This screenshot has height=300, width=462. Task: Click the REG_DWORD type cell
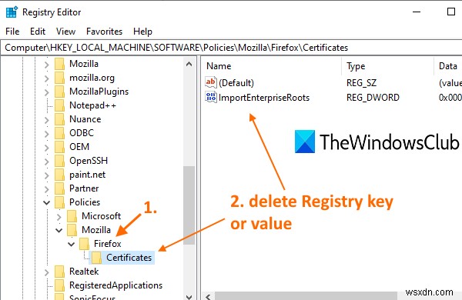(x=373, y=98)
